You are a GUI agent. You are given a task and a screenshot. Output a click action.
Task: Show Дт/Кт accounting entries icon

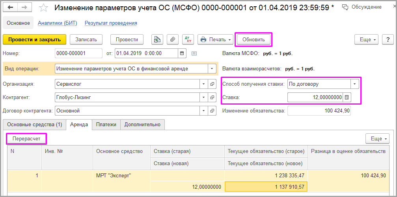coord(187,39)
